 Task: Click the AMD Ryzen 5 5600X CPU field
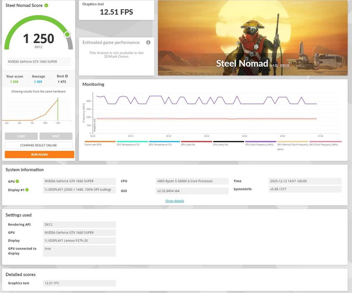[192, 181]
